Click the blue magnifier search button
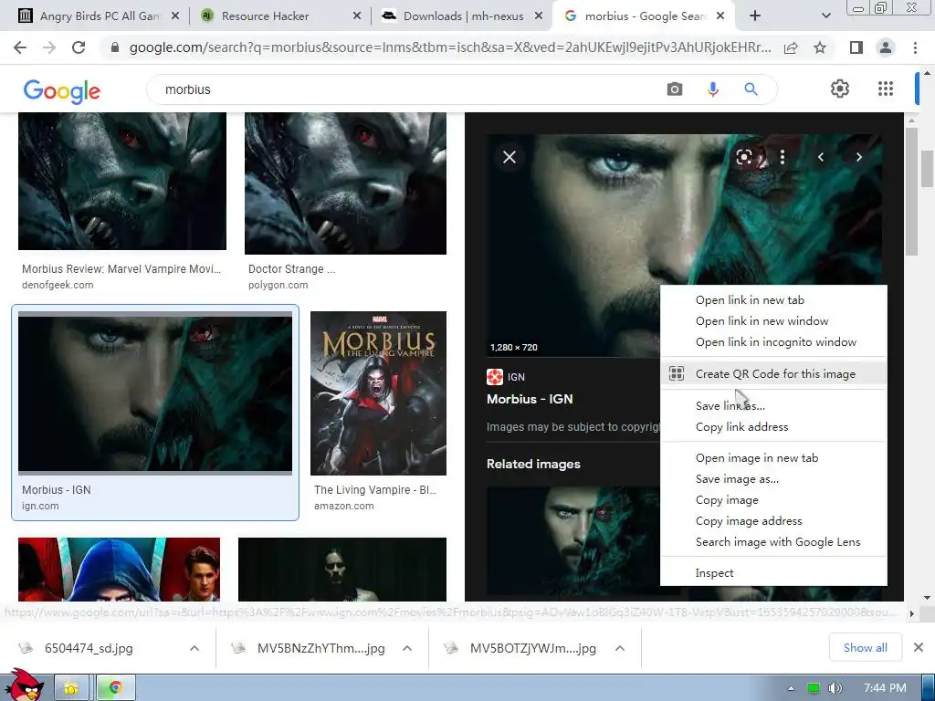Viewport: 935px width, 701px height. [751, 89]
